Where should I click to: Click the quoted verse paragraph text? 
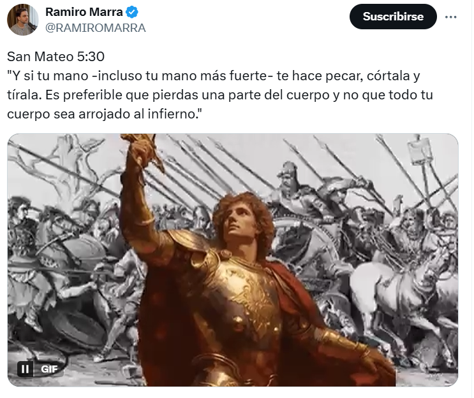click(x=220, y=95)
